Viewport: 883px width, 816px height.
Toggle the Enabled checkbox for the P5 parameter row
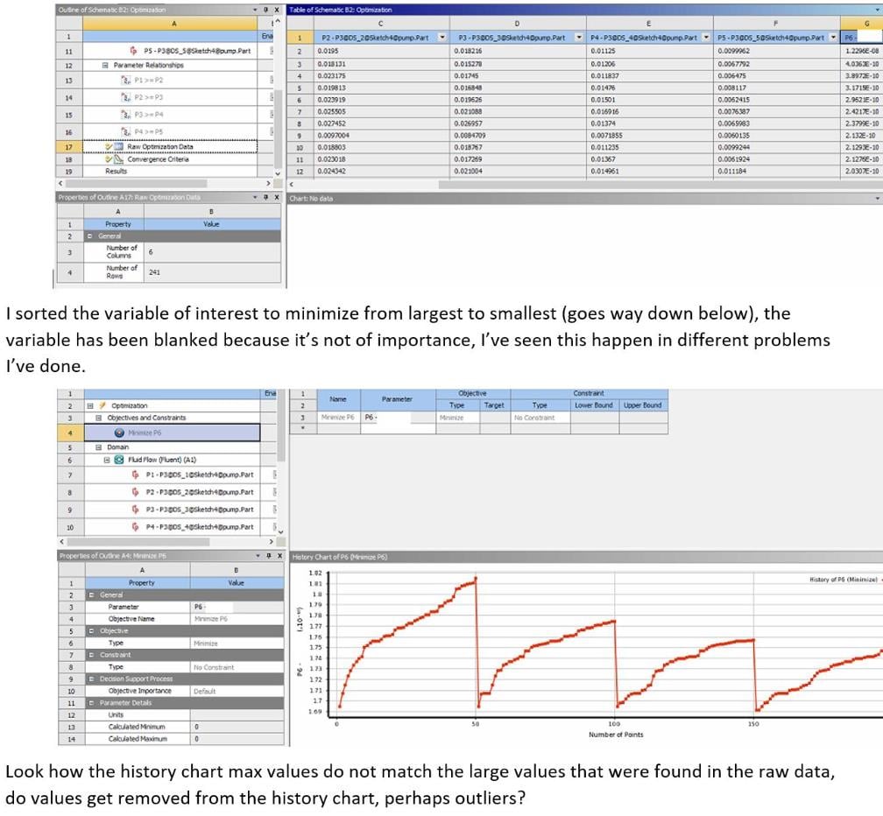(271, 52)
